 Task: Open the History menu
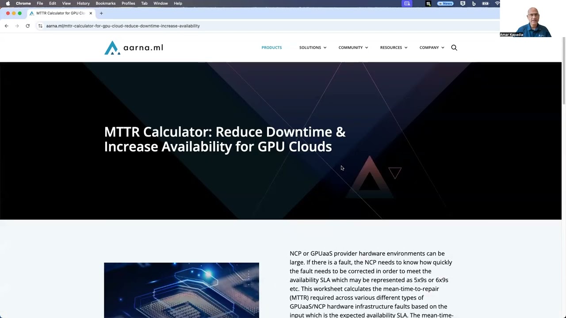click(x=83, y=3)
